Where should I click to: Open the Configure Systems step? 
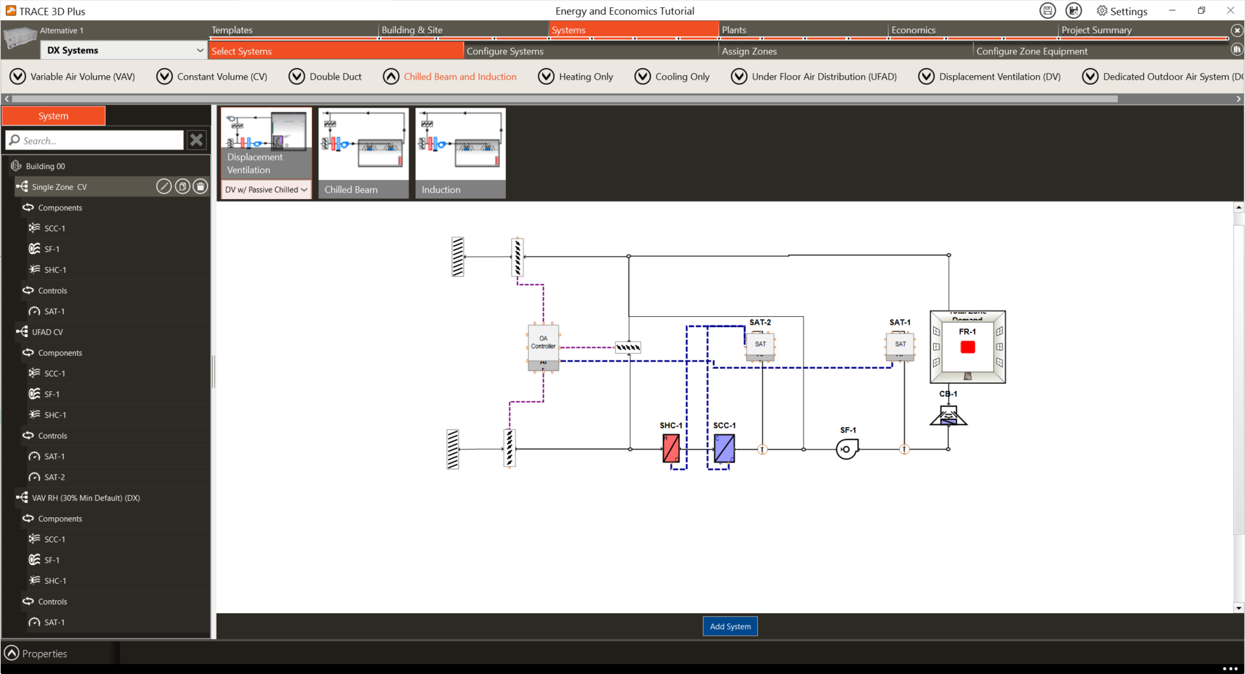[x=505, y=51]
